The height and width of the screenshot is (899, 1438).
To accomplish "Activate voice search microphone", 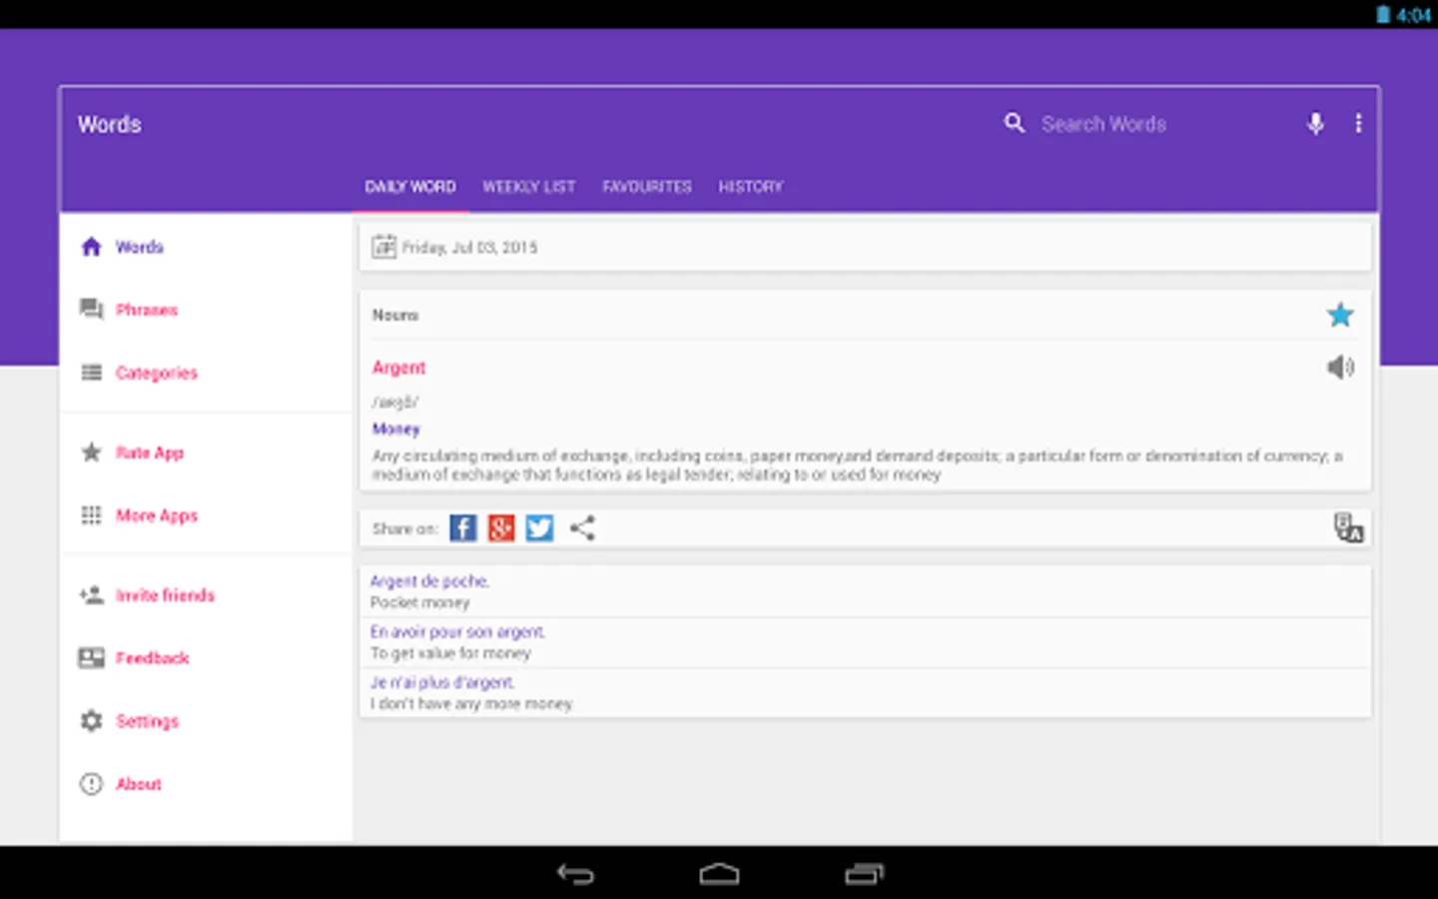I will 1316,123.
